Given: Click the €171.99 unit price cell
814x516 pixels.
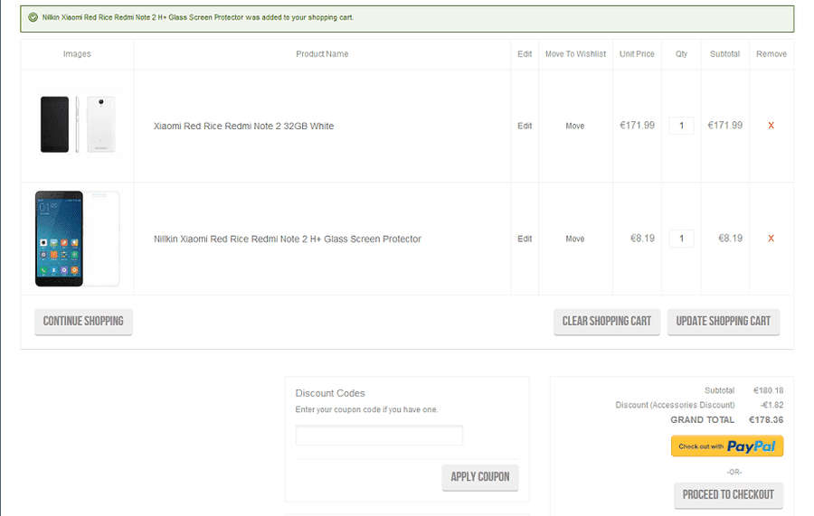Looking at the screenshot, I should (637, 126).
